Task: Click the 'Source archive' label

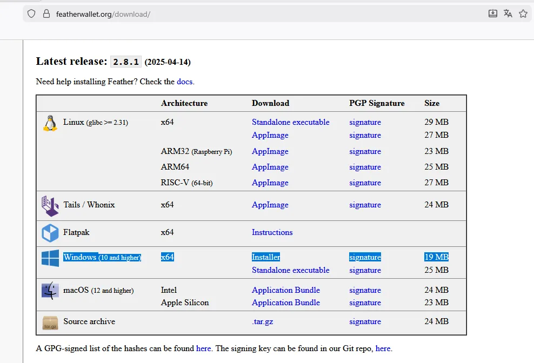Action: pyautogui.click(x=89, y=322)
